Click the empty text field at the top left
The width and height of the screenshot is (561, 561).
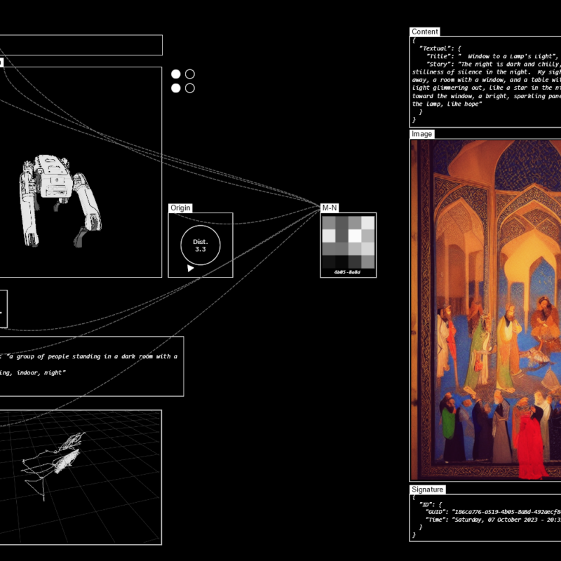pyautogui.click(x=81, y=45)
